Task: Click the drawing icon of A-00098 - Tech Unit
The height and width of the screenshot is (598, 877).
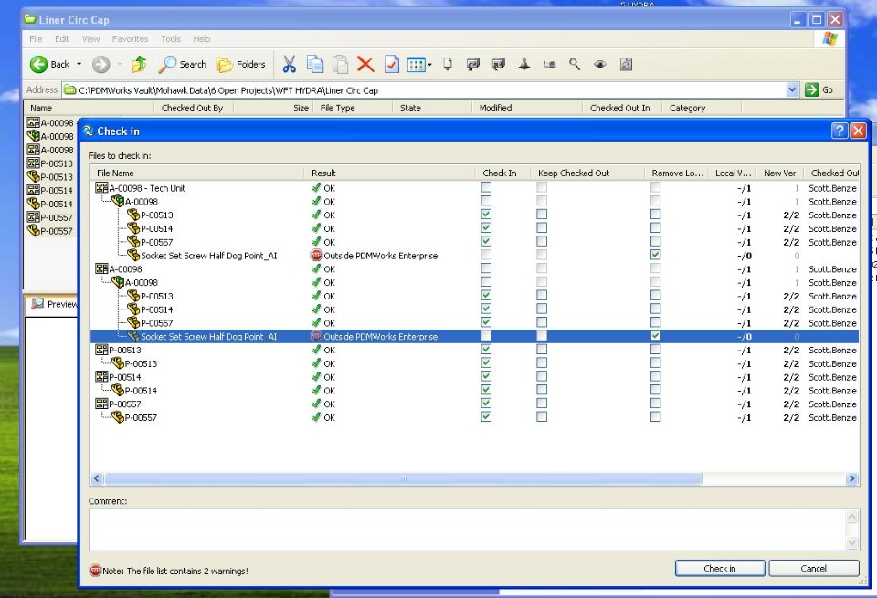Action: 101,188
